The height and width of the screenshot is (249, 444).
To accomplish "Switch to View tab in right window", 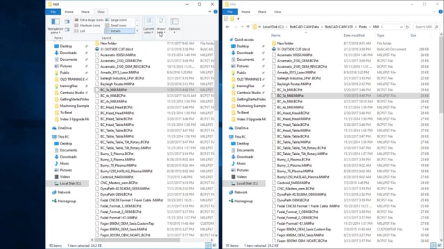I will pos(277,12).
